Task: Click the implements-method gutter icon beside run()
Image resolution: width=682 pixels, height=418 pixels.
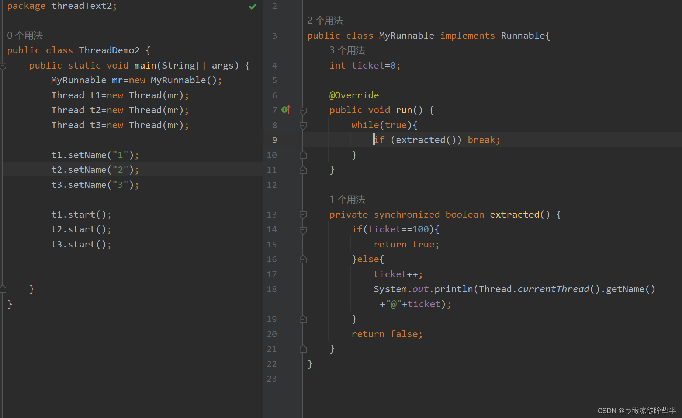Action: coord(286,109)
